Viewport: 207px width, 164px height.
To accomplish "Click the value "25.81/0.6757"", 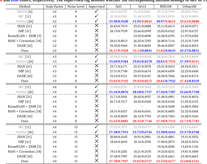I will [x=142, y=161].
